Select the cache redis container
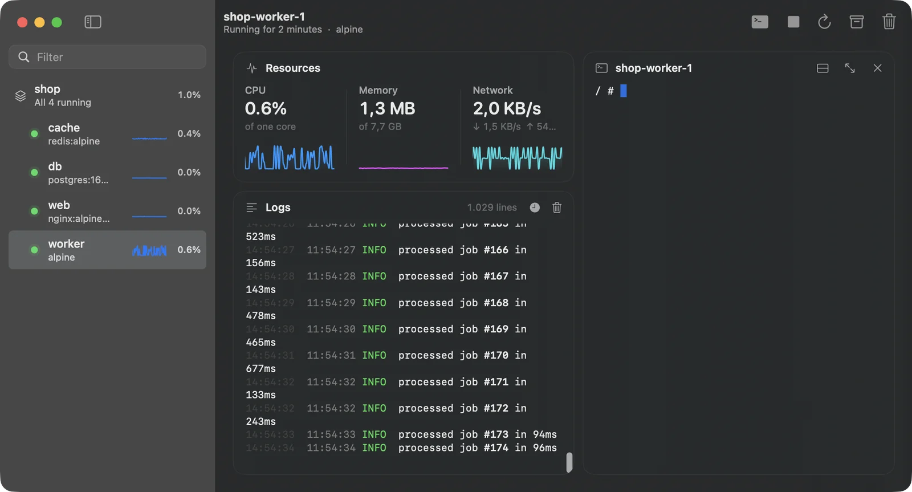Viewport: 912px width, 492px height. [107, 134]
